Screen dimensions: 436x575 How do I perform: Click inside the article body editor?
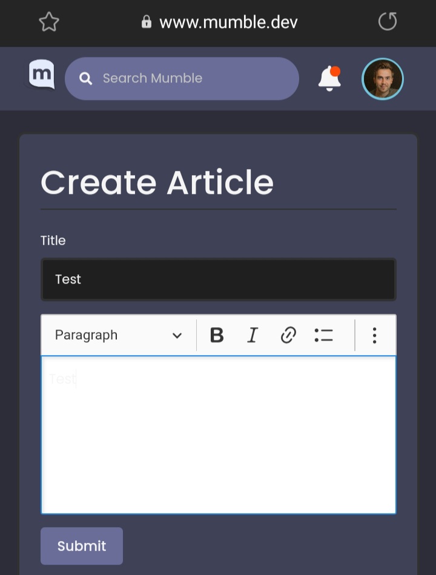tap(218, 433)
